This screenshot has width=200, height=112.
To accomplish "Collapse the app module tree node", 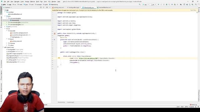I will tap(3, 10).
